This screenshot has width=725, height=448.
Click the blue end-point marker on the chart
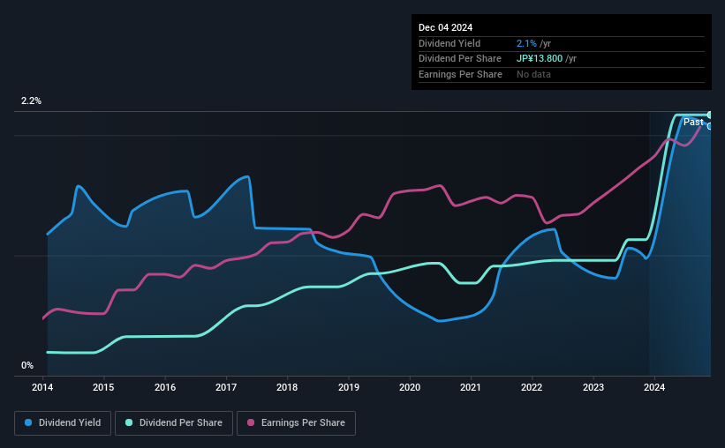tap(709, 126)
